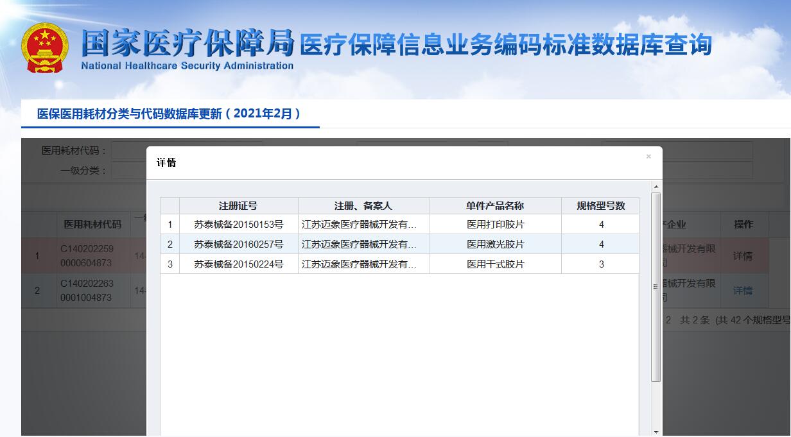Click the 医用打印胶片 product cell

tap(495, 225)
